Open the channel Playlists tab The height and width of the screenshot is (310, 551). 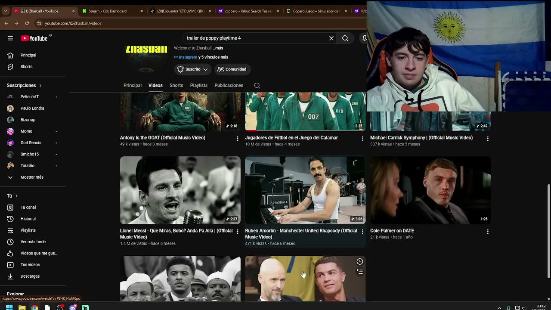tap(199, 85)
